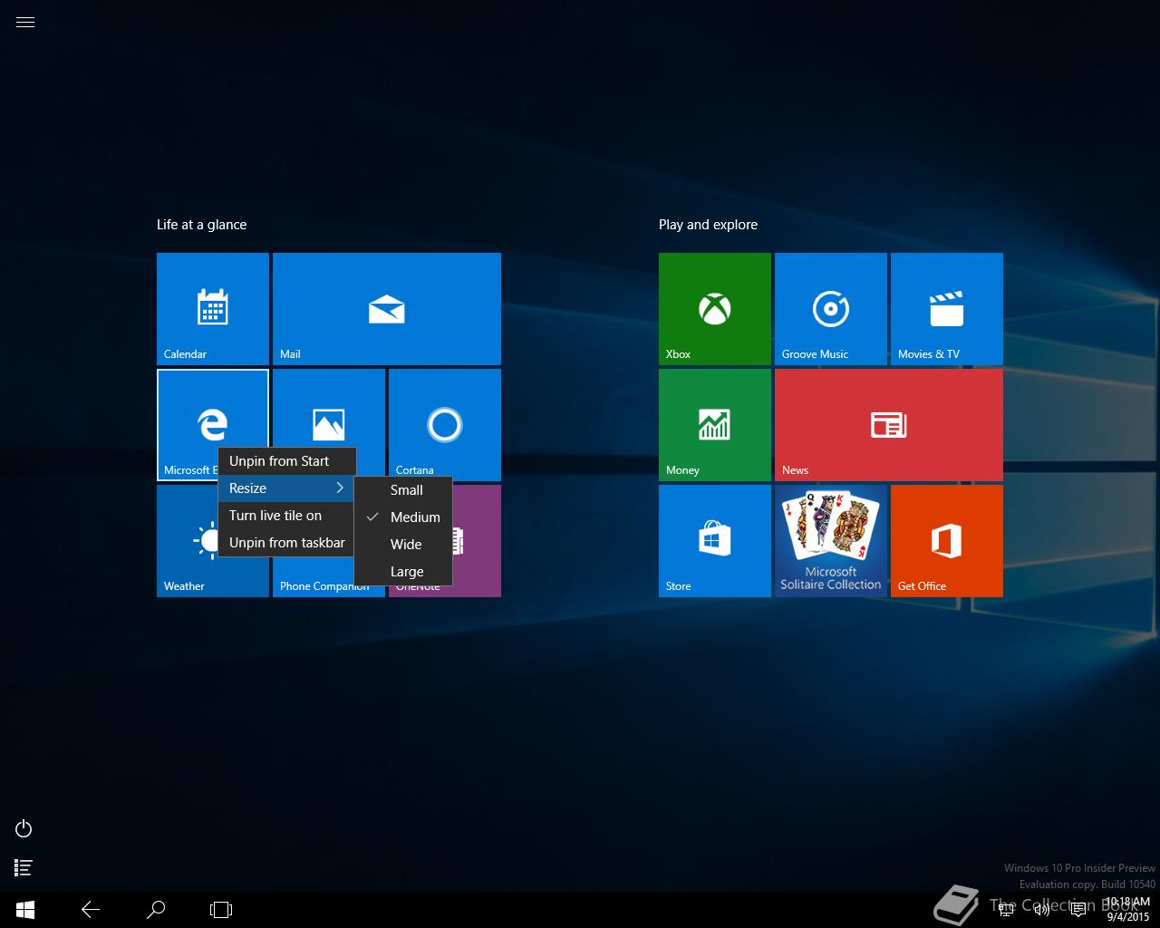Screen dimensions: 1160x928
Task: Open the network icon in system tray
Action: point(1006,910)
